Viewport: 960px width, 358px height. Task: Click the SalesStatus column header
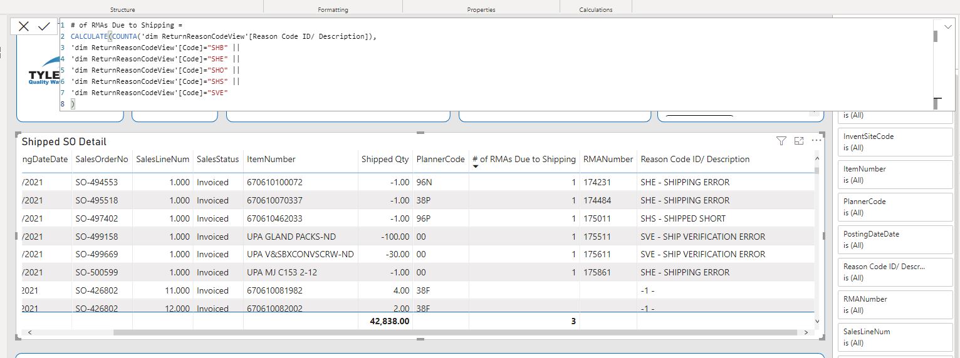coord(217,159)
